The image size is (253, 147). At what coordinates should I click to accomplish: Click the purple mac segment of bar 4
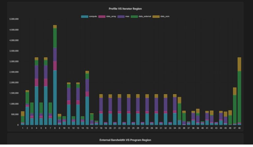[37, 72]
